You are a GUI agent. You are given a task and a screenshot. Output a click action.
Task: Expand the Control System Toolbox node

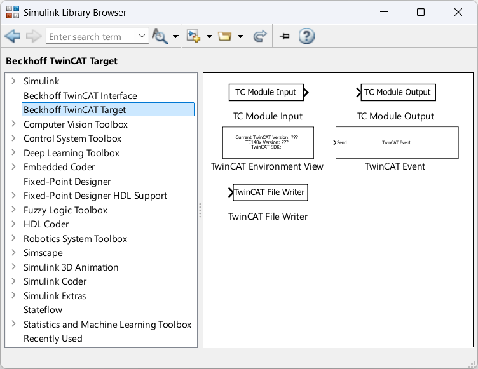13,138
